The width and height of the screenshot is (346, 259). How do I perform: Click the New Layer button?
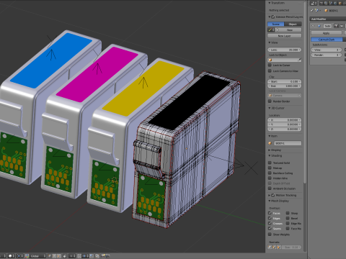tap(285, 36)
